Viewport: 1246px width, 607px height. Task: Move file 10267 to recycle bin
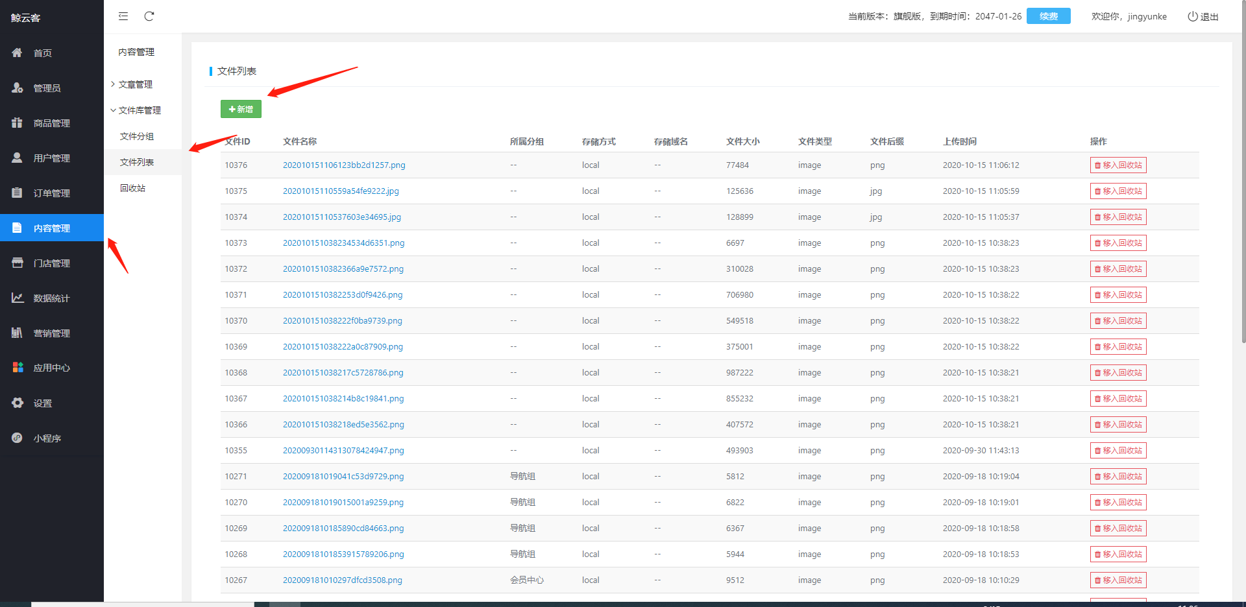pyautogui.click(x=1118, y=580)
